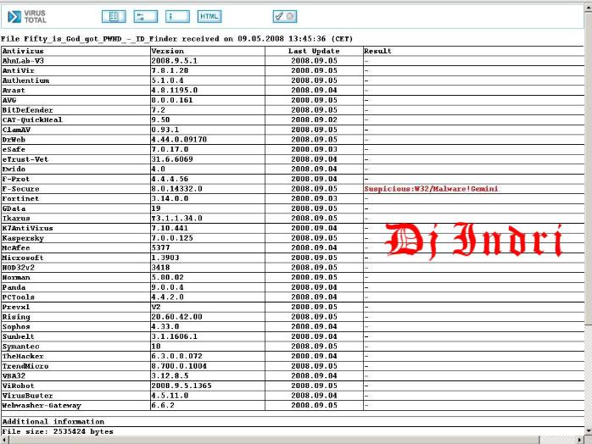This screenshot has height=444, width=592.
Task: Click the Sophos antivirus name
Action: coord(16,327)
